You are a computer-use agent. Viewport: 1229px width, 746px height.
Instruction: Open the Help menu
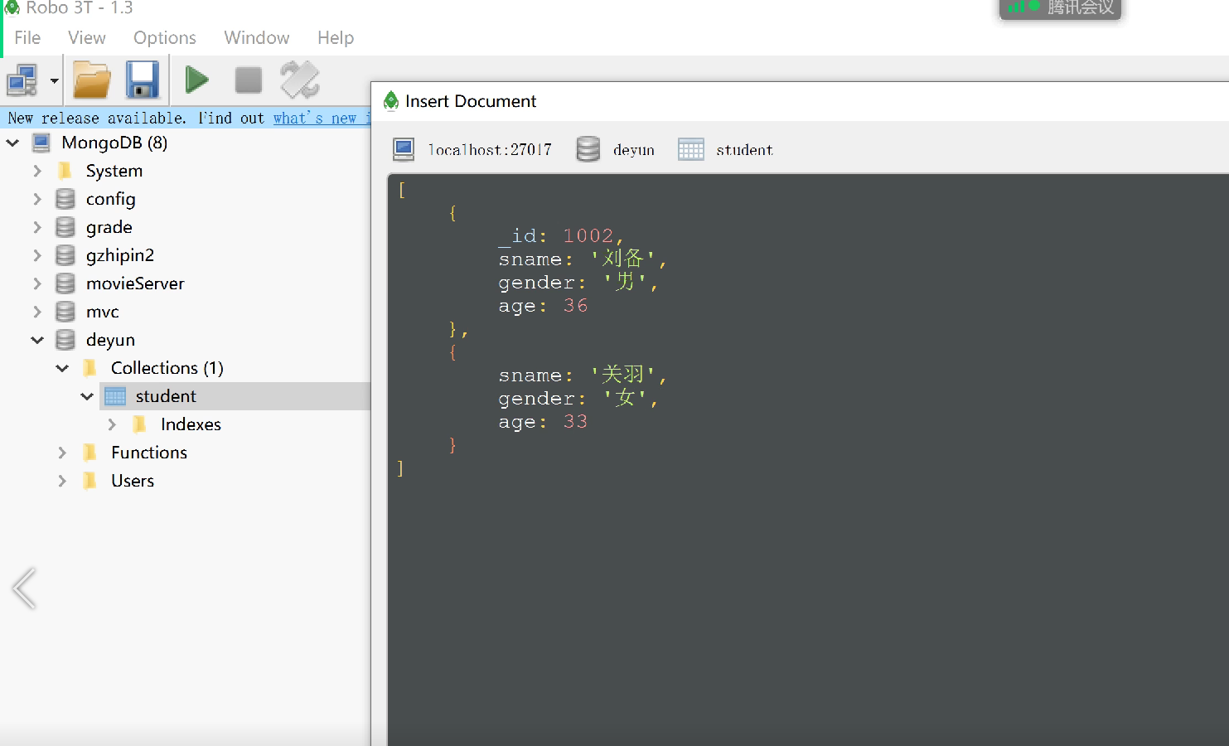coord(336,38)
